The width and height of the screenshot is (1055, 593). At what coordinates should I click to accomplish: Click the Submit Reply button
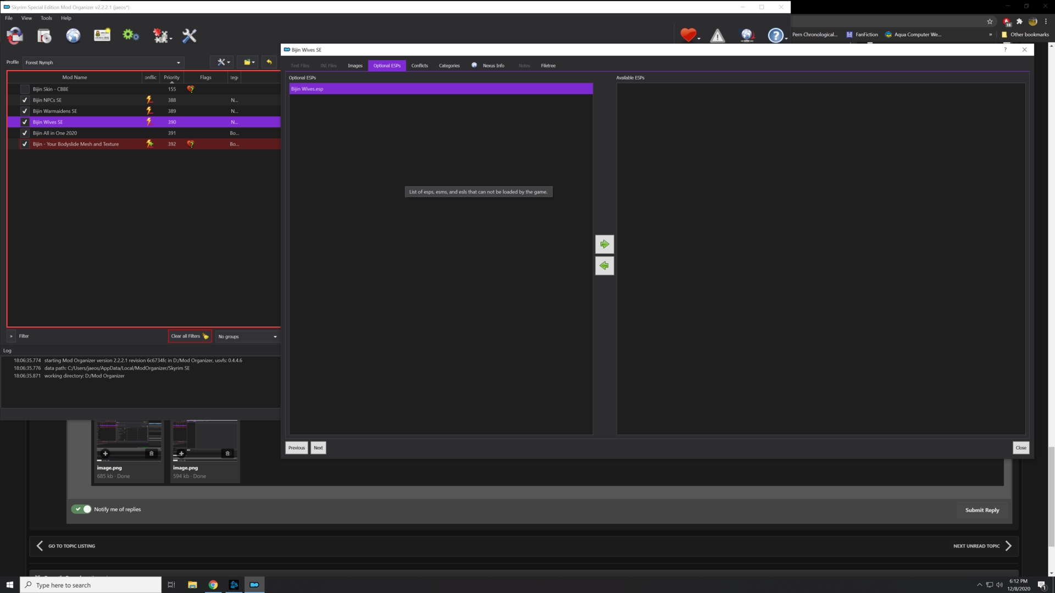point(982,510)
